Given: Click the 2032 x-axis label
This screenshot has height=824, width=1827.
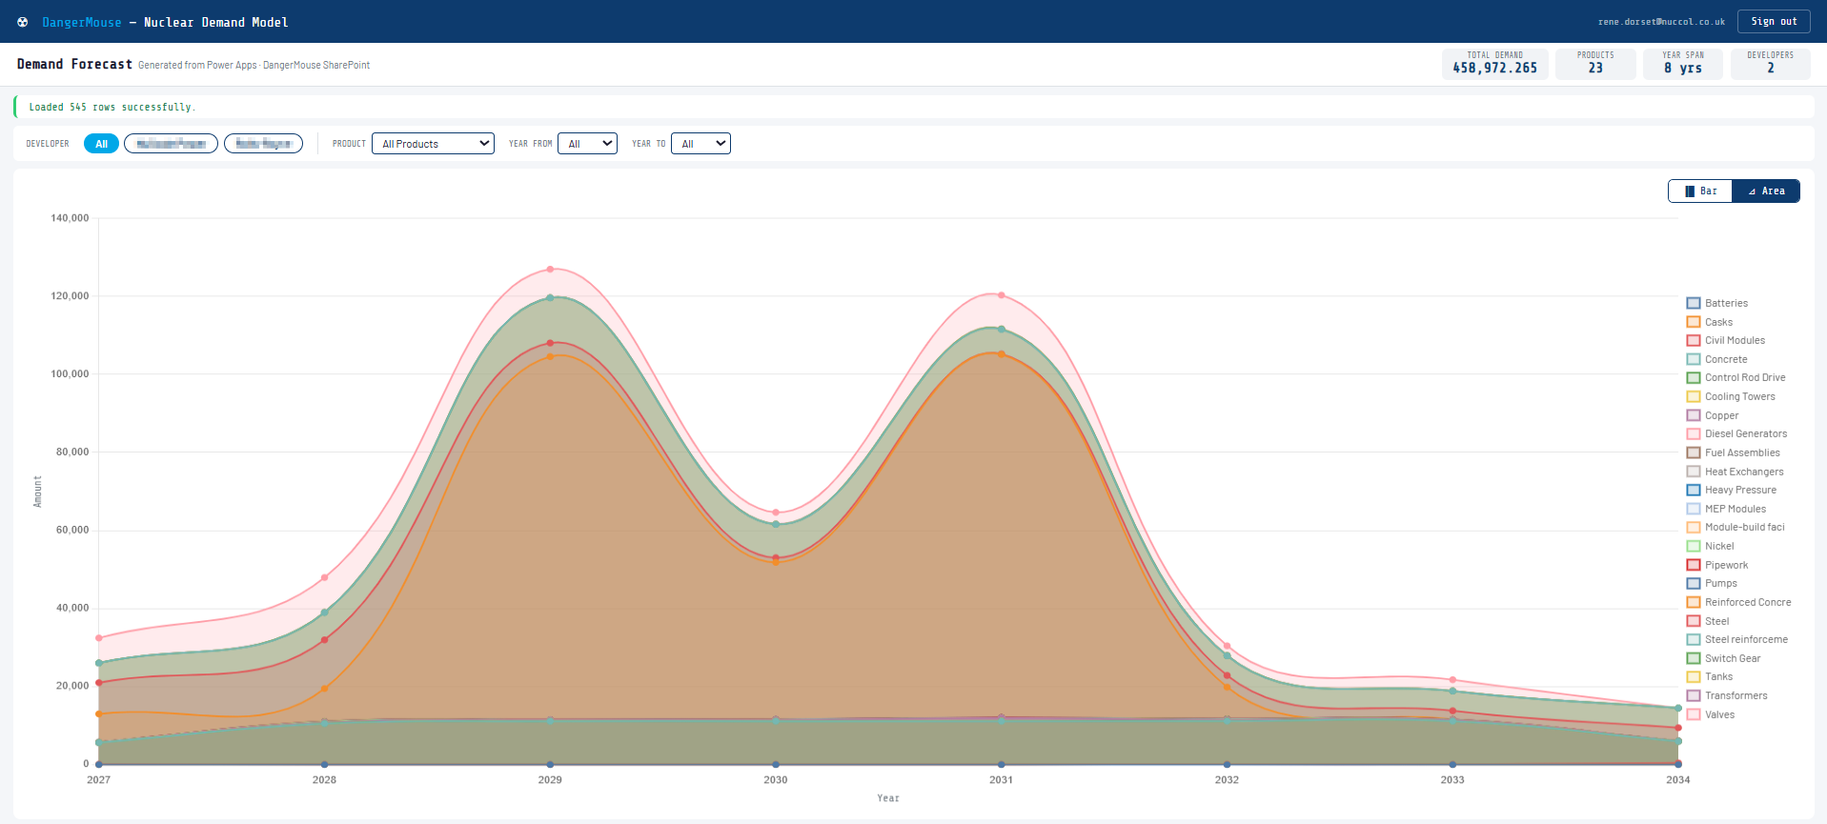Looking at the screenshot, I should pos(1227,779).
